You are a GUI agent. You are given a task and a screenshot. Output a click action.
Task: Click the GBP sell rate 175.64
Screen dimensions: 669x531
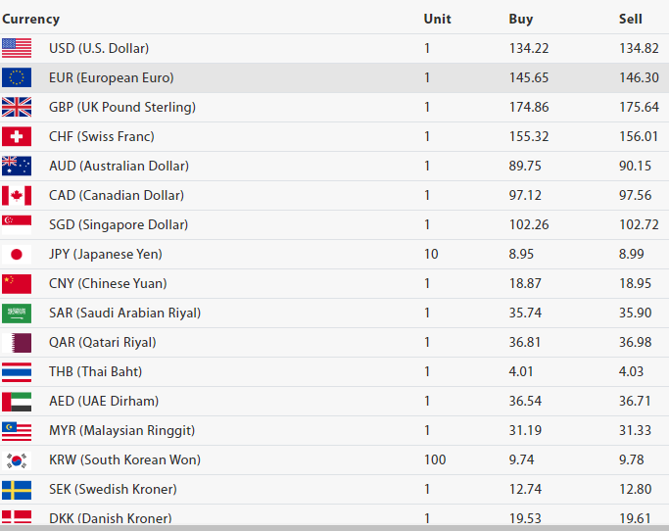click(x=639, y=107)
